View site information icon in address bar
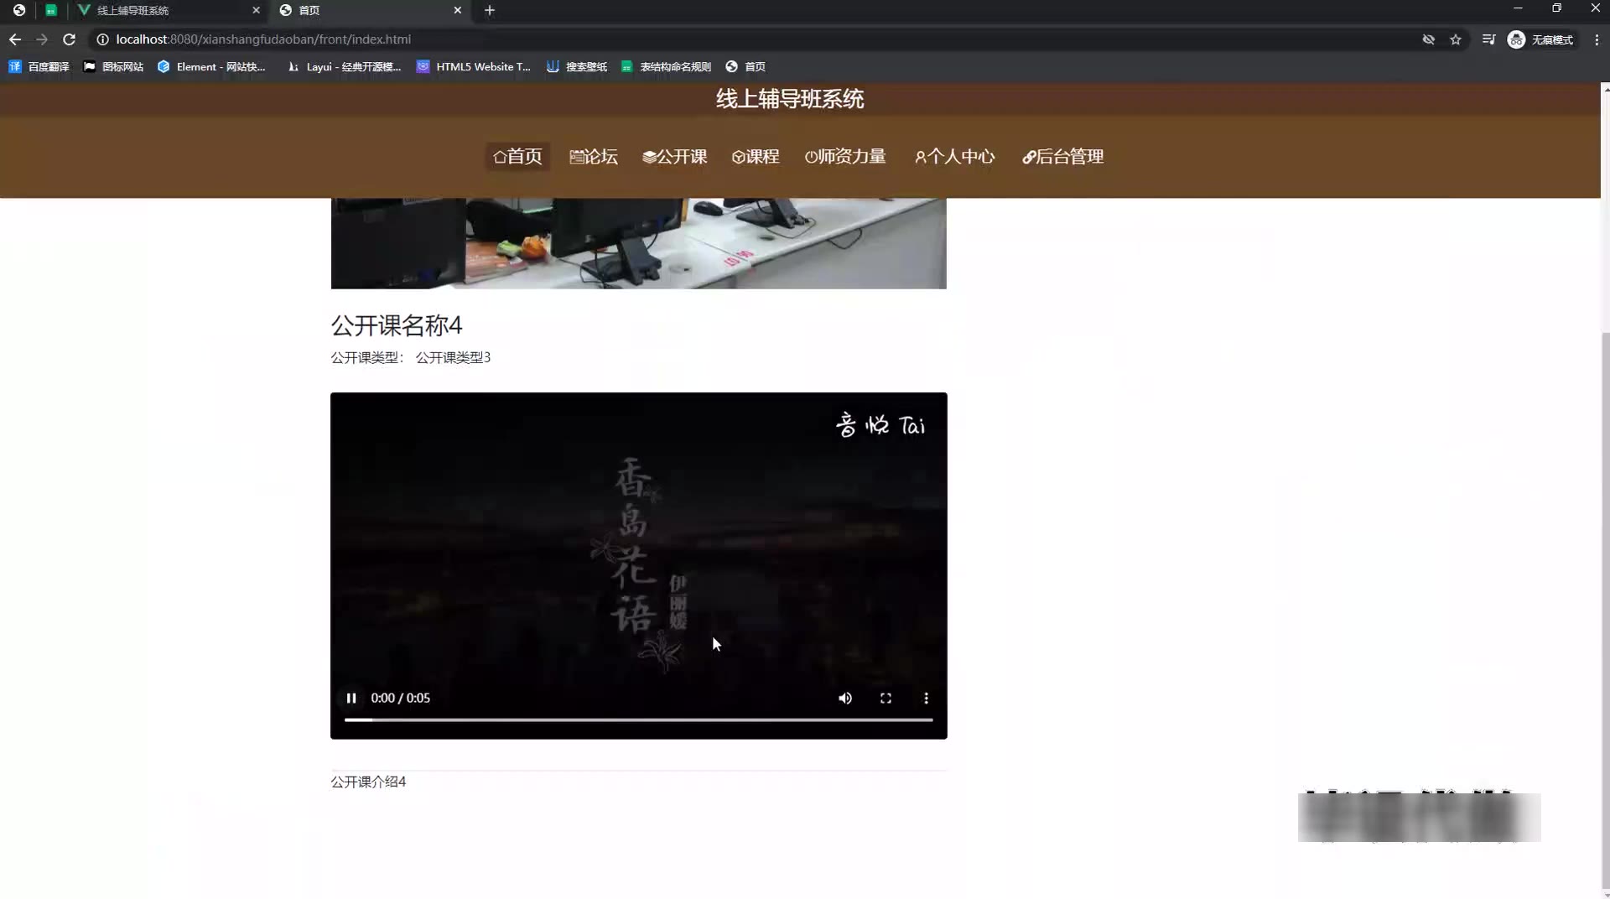Image resolution: width=1610 pixels, height=899 pixels. click(x=102, y=39)
